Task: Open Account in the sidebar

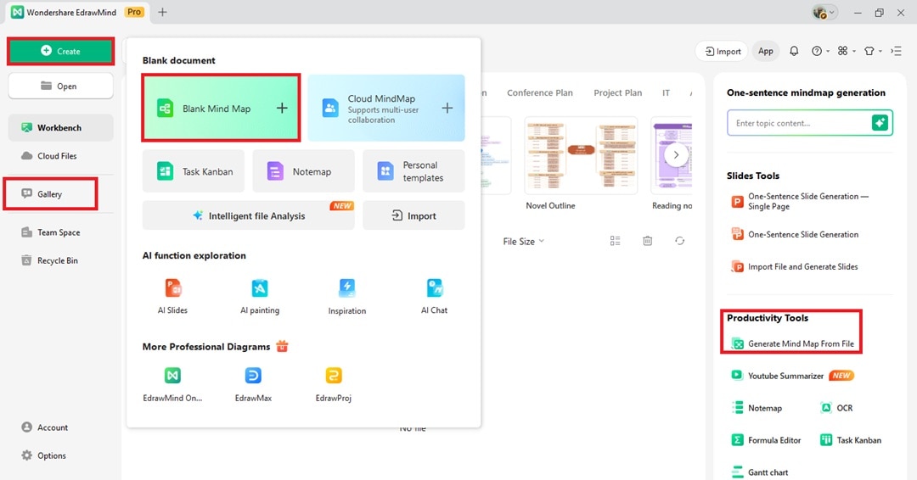Action: pyautogui.click(x=45, y=427)
